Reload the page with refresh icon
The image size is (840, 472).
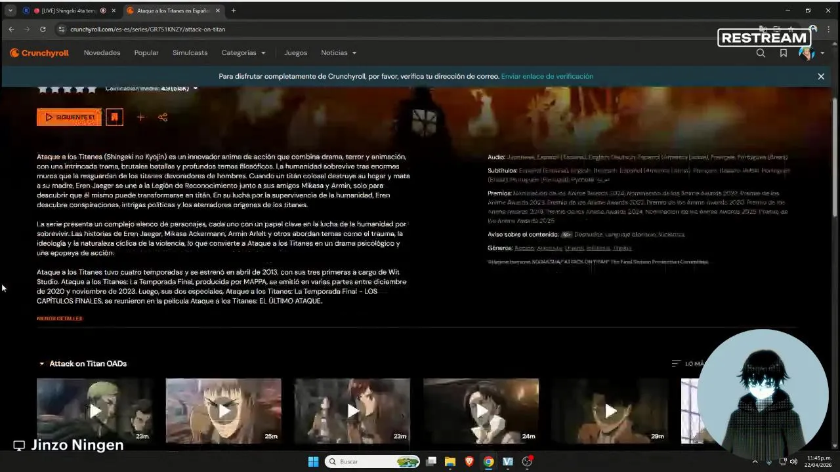tap(43, 29)
